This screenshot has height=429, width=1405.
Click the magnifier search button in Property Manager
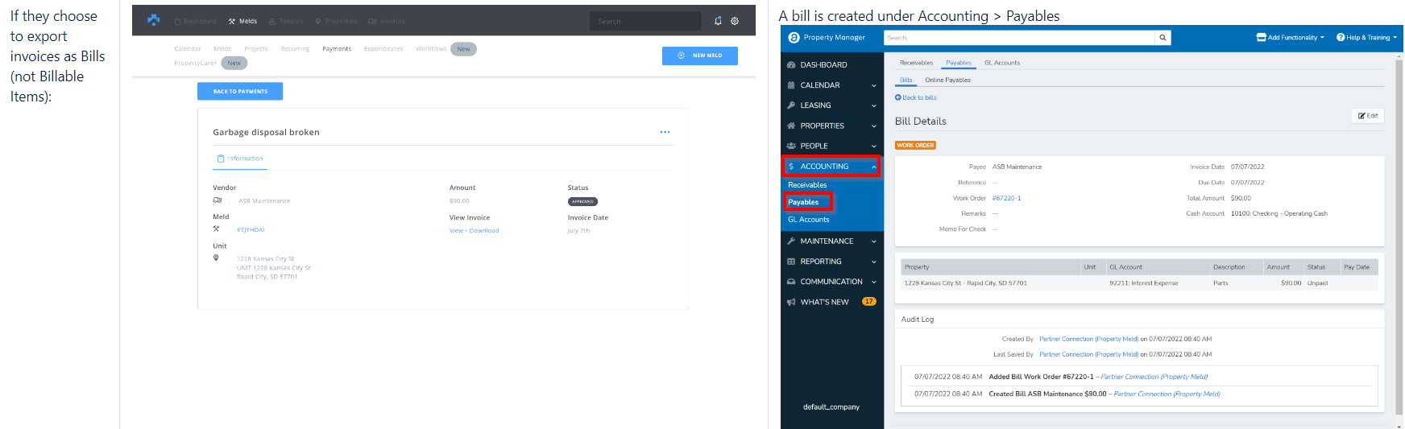(1163, 38)
